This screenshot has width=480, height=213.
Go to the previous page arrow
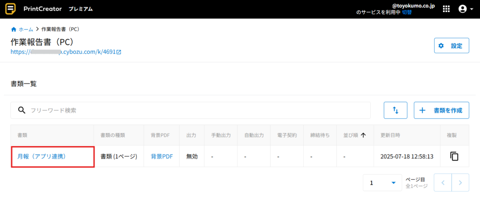pos(442,183)
